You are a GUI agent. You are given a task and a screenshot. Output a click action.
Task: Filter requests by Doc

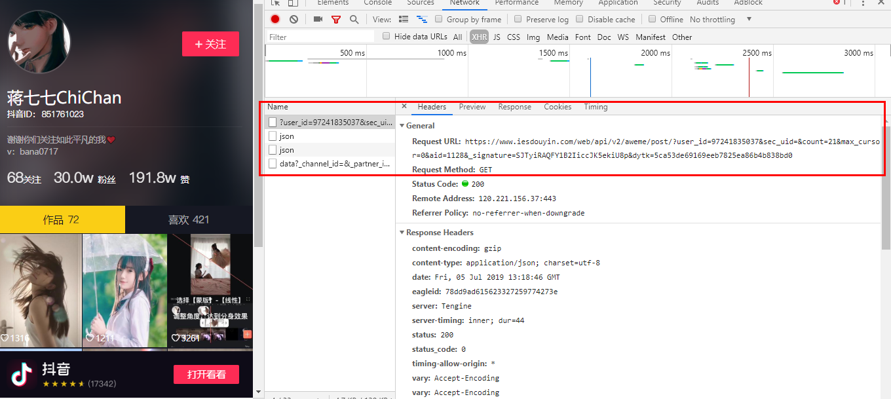click(604, 37)
